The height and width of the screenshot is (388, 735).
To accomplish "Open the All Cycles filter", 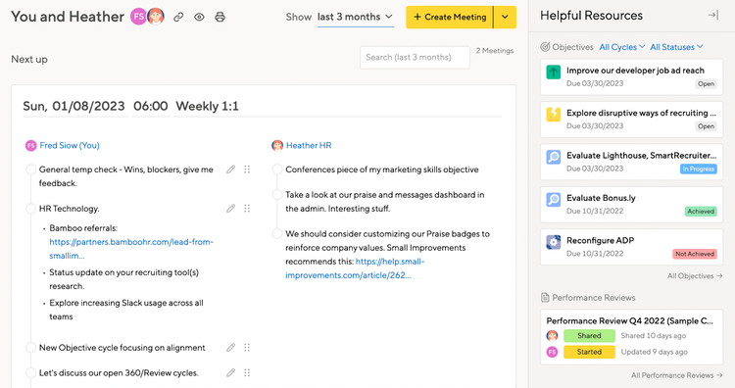I will [622, 47].
